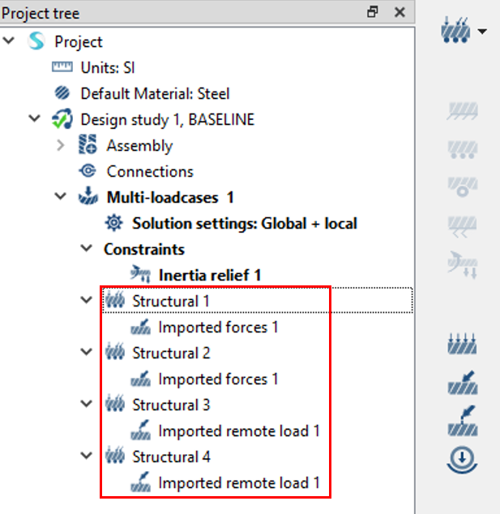Collapse the Structural 4 loadcase
The width and height of the screenshot is (500, 514).
88,457
